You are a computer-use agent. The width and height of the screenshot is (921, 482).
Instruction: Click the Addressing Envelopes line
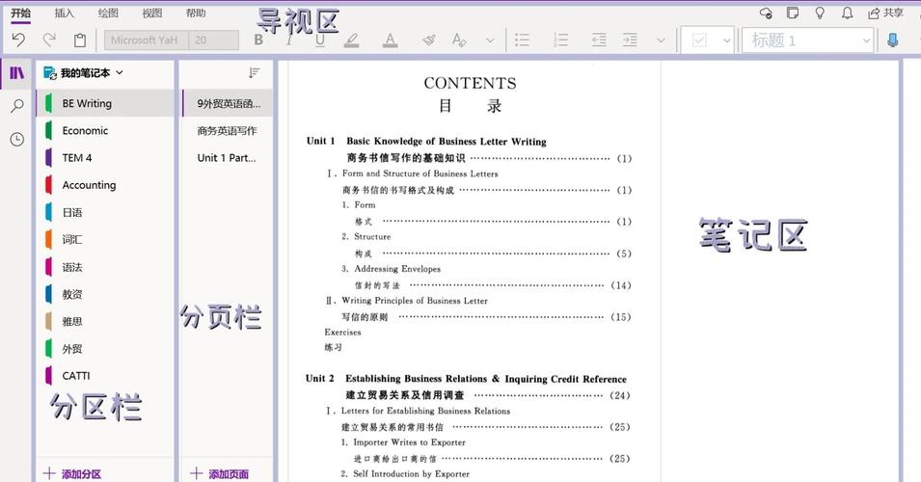[x=392, y=269]
